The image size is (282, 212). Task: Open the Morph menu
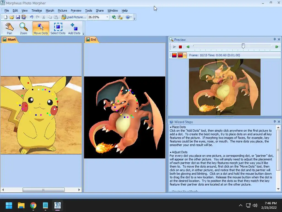tap(50, 10)
